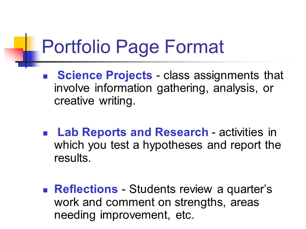The height and width of the screenshot is (229, 306).
Task: Click the 'Lab Reports and Research' heading
Action: (133, 132)
